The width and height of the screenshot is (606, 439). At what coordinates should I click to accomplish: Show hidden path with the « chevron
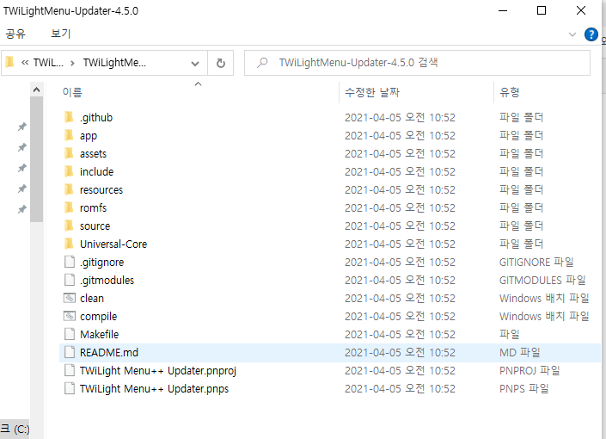click(x=25, y=63)
